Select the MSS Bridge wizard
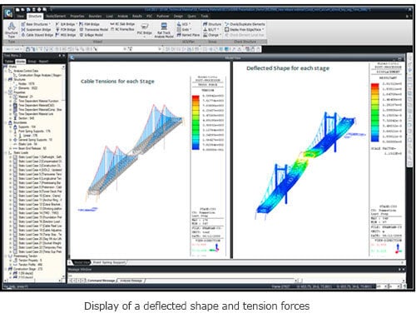Viewport: 416px width, 333px height. (x=66, y=35)
